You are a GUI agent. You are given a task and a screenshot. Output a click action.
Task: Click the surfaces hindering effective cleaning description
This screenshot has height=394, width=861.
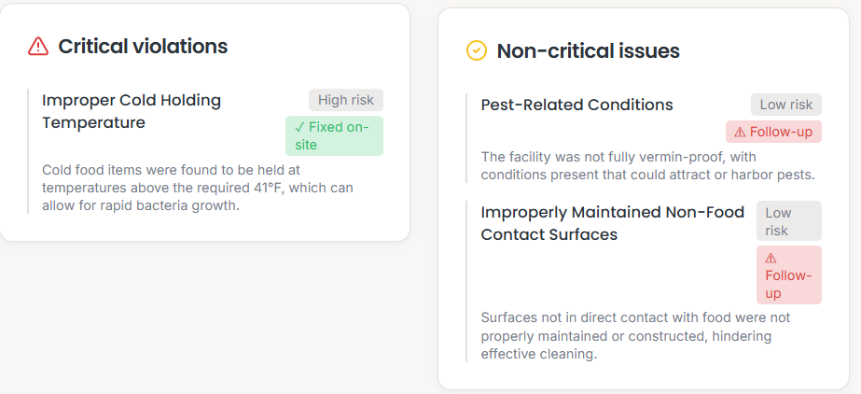click(x=634, y=335)
